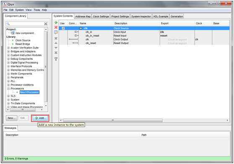Clear the component library search with X

pyautogui.click(x=46, y=24)
